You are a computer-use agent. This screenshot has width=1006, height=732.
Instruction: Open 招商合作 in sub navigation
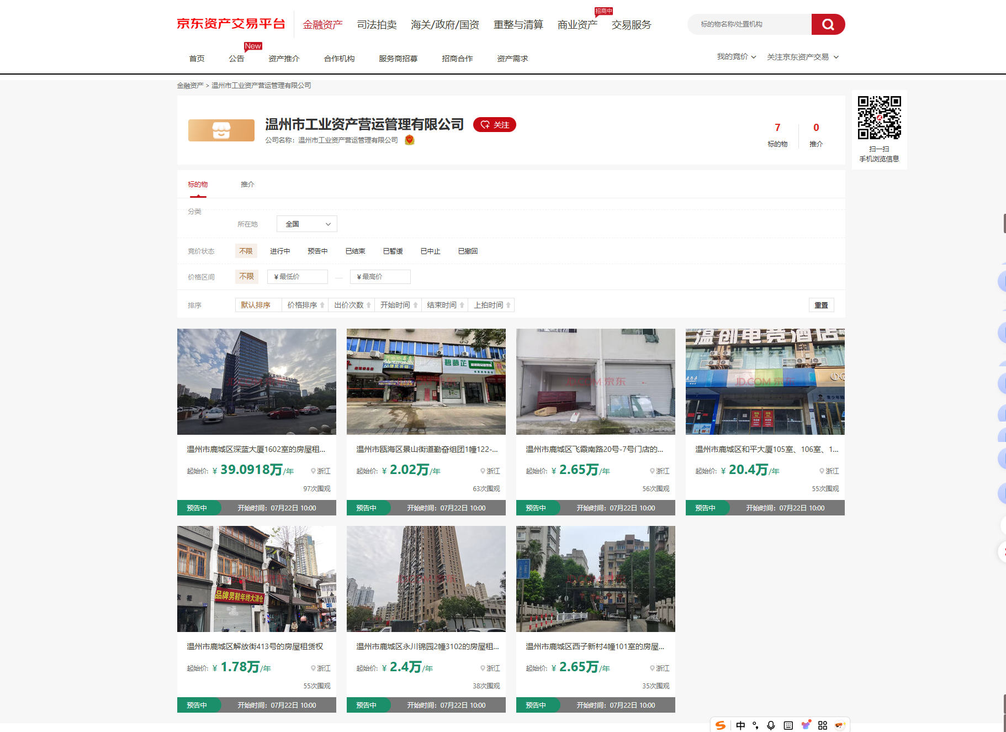(457, 59)
